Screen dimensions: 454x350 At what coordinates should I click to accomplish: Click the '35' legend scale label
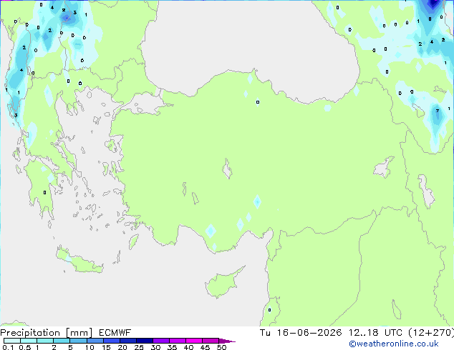point(172,347)
